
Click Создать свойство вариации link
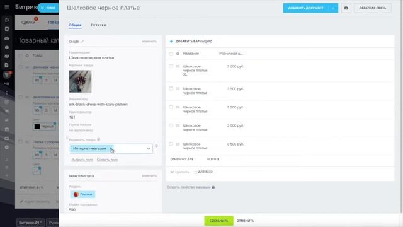[x=189, y=187]
